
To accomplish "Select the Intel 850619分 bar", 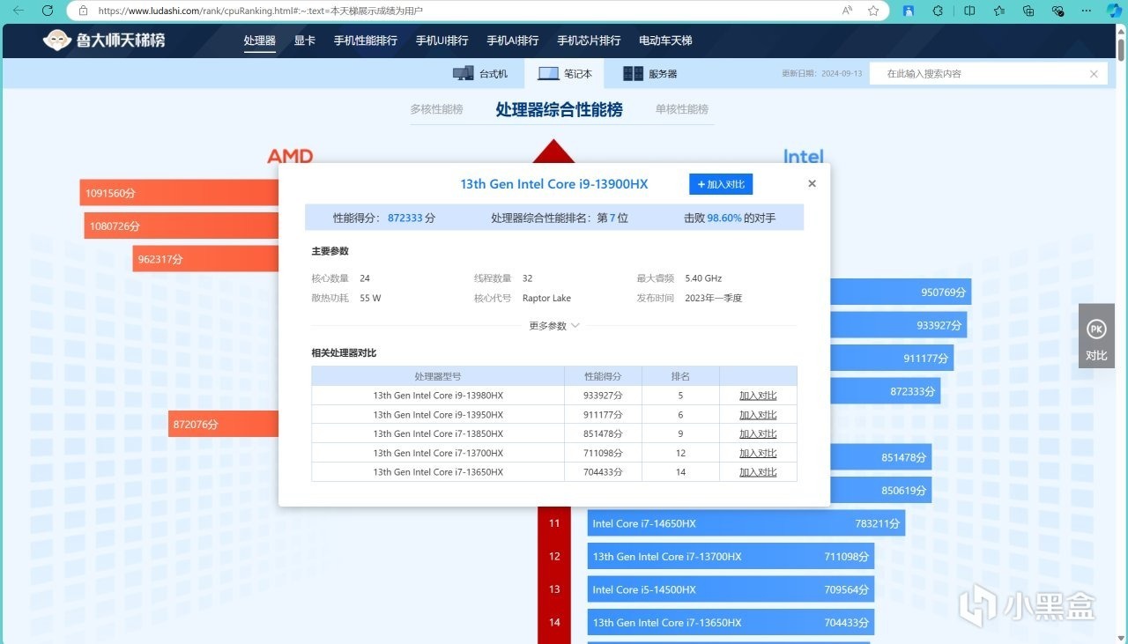I will pyautogui.click(x=880, y=490).
